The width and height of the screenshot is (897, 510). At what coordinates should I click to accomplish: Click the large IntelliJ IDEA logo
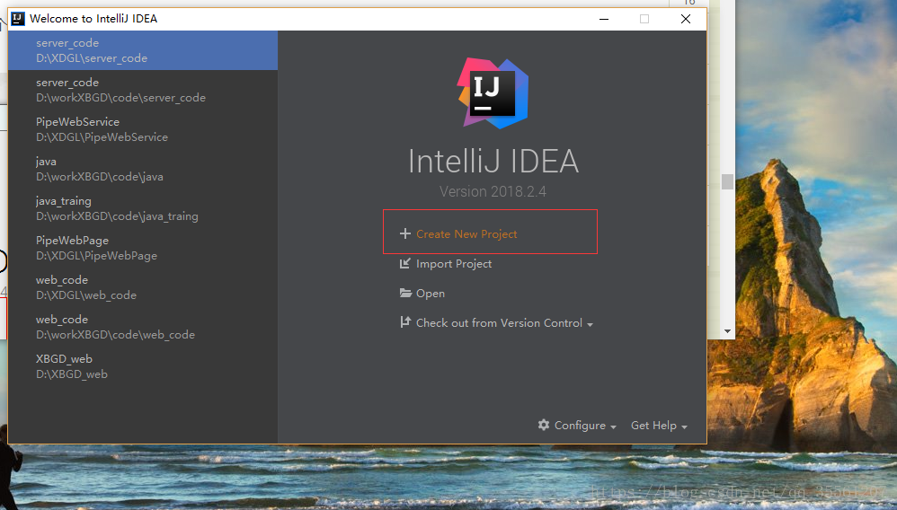[x=493, y=93]
